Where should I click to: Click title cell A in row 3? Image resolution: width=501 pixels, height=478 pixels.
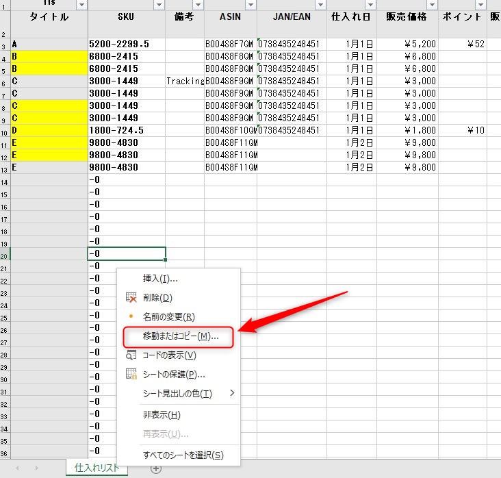[49, 44]
